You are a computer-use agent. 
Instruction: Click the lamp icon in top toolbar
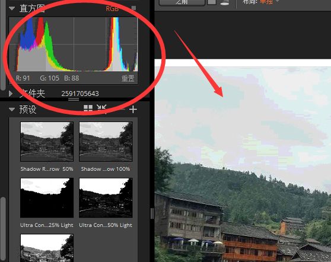[224, 2]
